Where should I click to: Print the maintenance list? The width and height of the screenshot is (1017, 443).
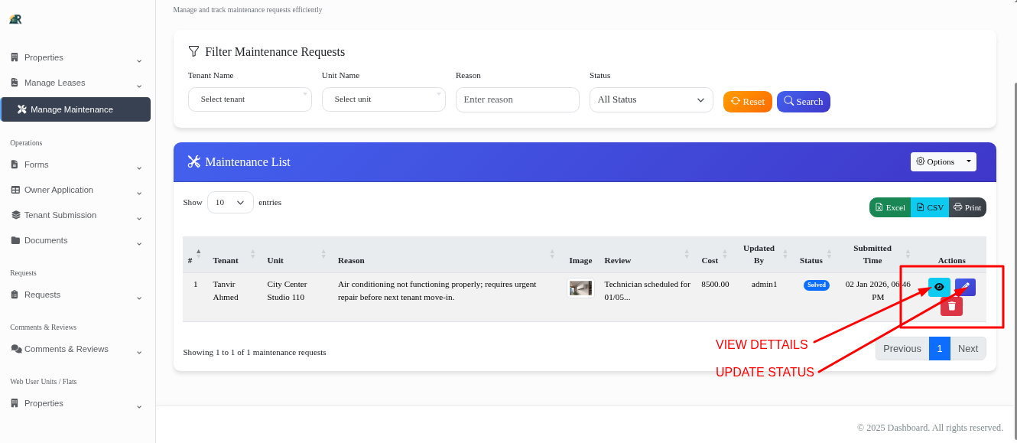pyautogui.click(x=967, y=207)
